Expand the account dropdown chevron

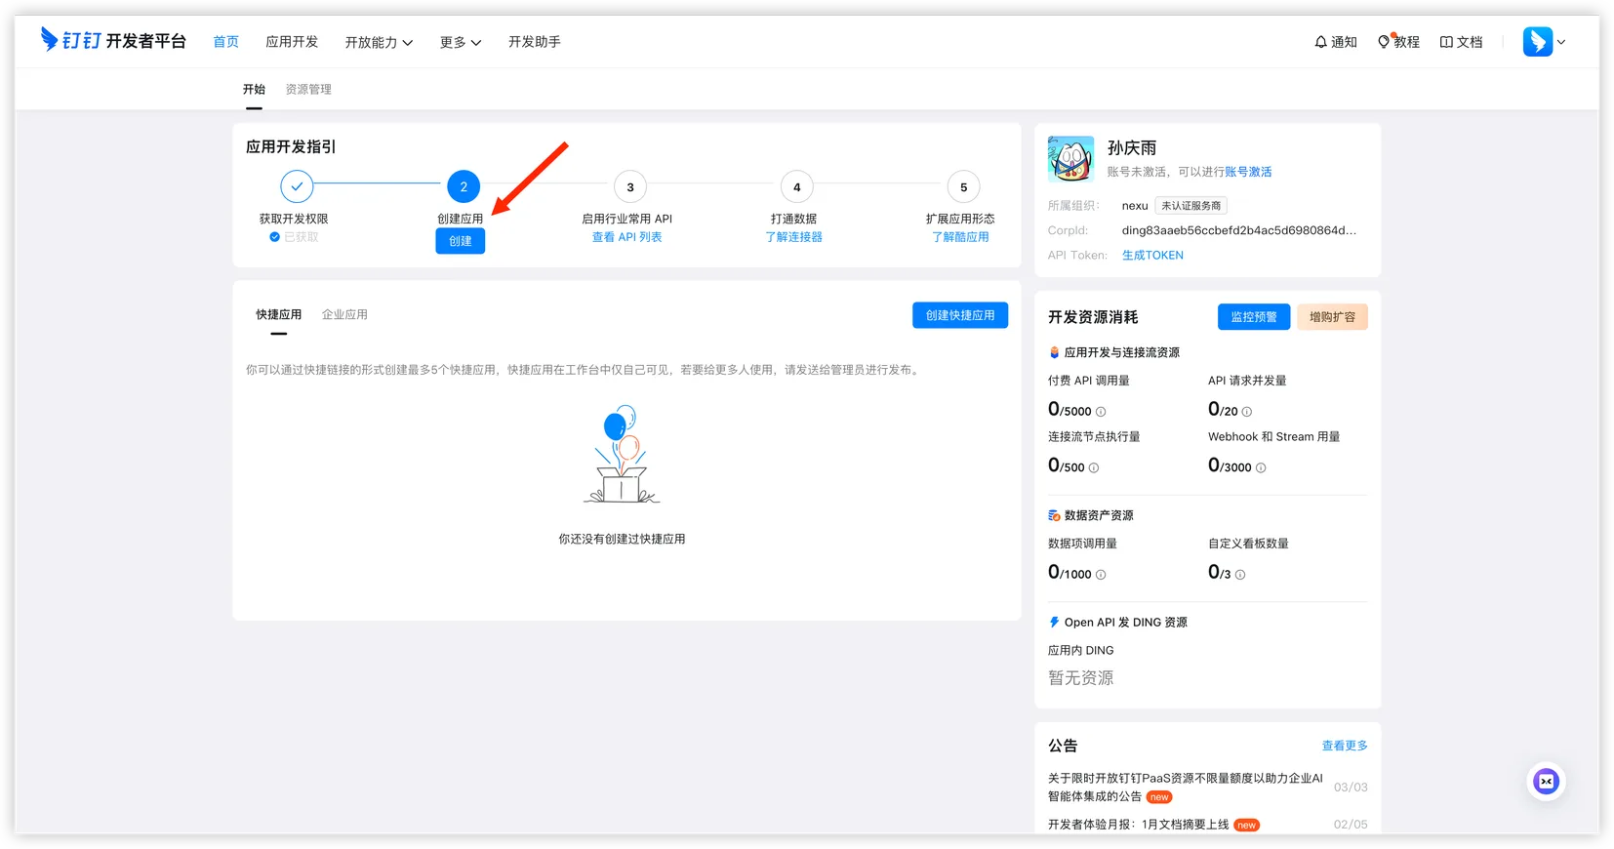[1561, 42]
